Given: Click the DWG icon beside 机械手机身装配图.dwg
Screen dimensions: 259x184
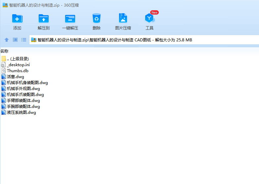Looking at the screenshot, I should coord(4,82).
